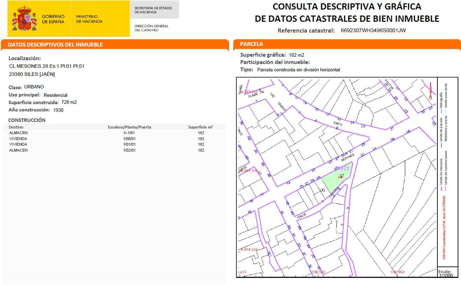Click VIVIENDA in the 1/00/01 row
The width and height of the screenshot is (461, 285).
(18, 139)
